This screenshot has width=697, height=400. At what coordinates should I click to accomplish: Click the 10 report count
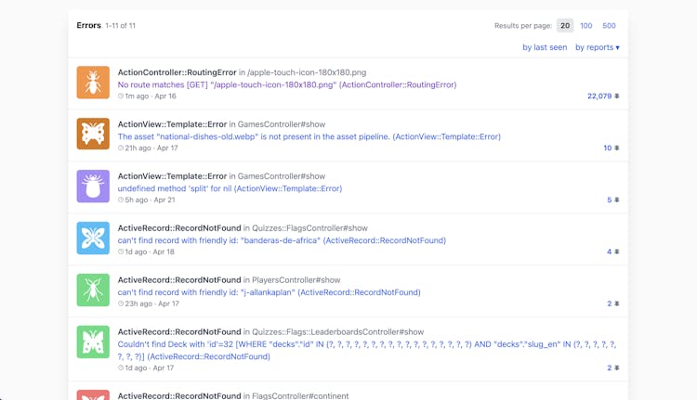point(608,148)
